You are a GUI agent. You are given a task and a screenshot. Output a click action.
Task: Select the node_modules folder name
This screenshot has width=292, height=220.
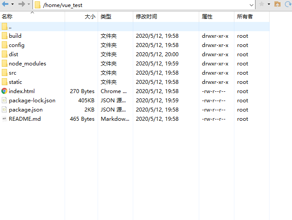[x=27, y=64]
